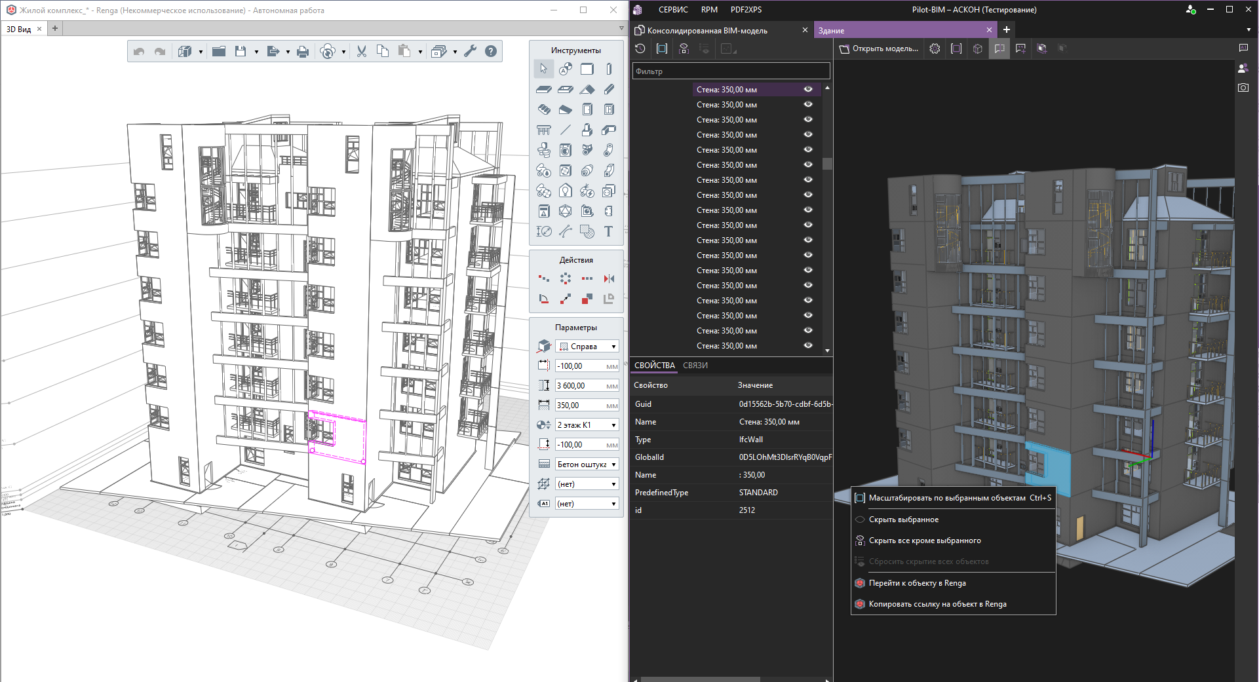The width and height of the screenshot is (1259, 682).
Task: Cut selection with the scissors icon
Action: [x=362, y=51]
